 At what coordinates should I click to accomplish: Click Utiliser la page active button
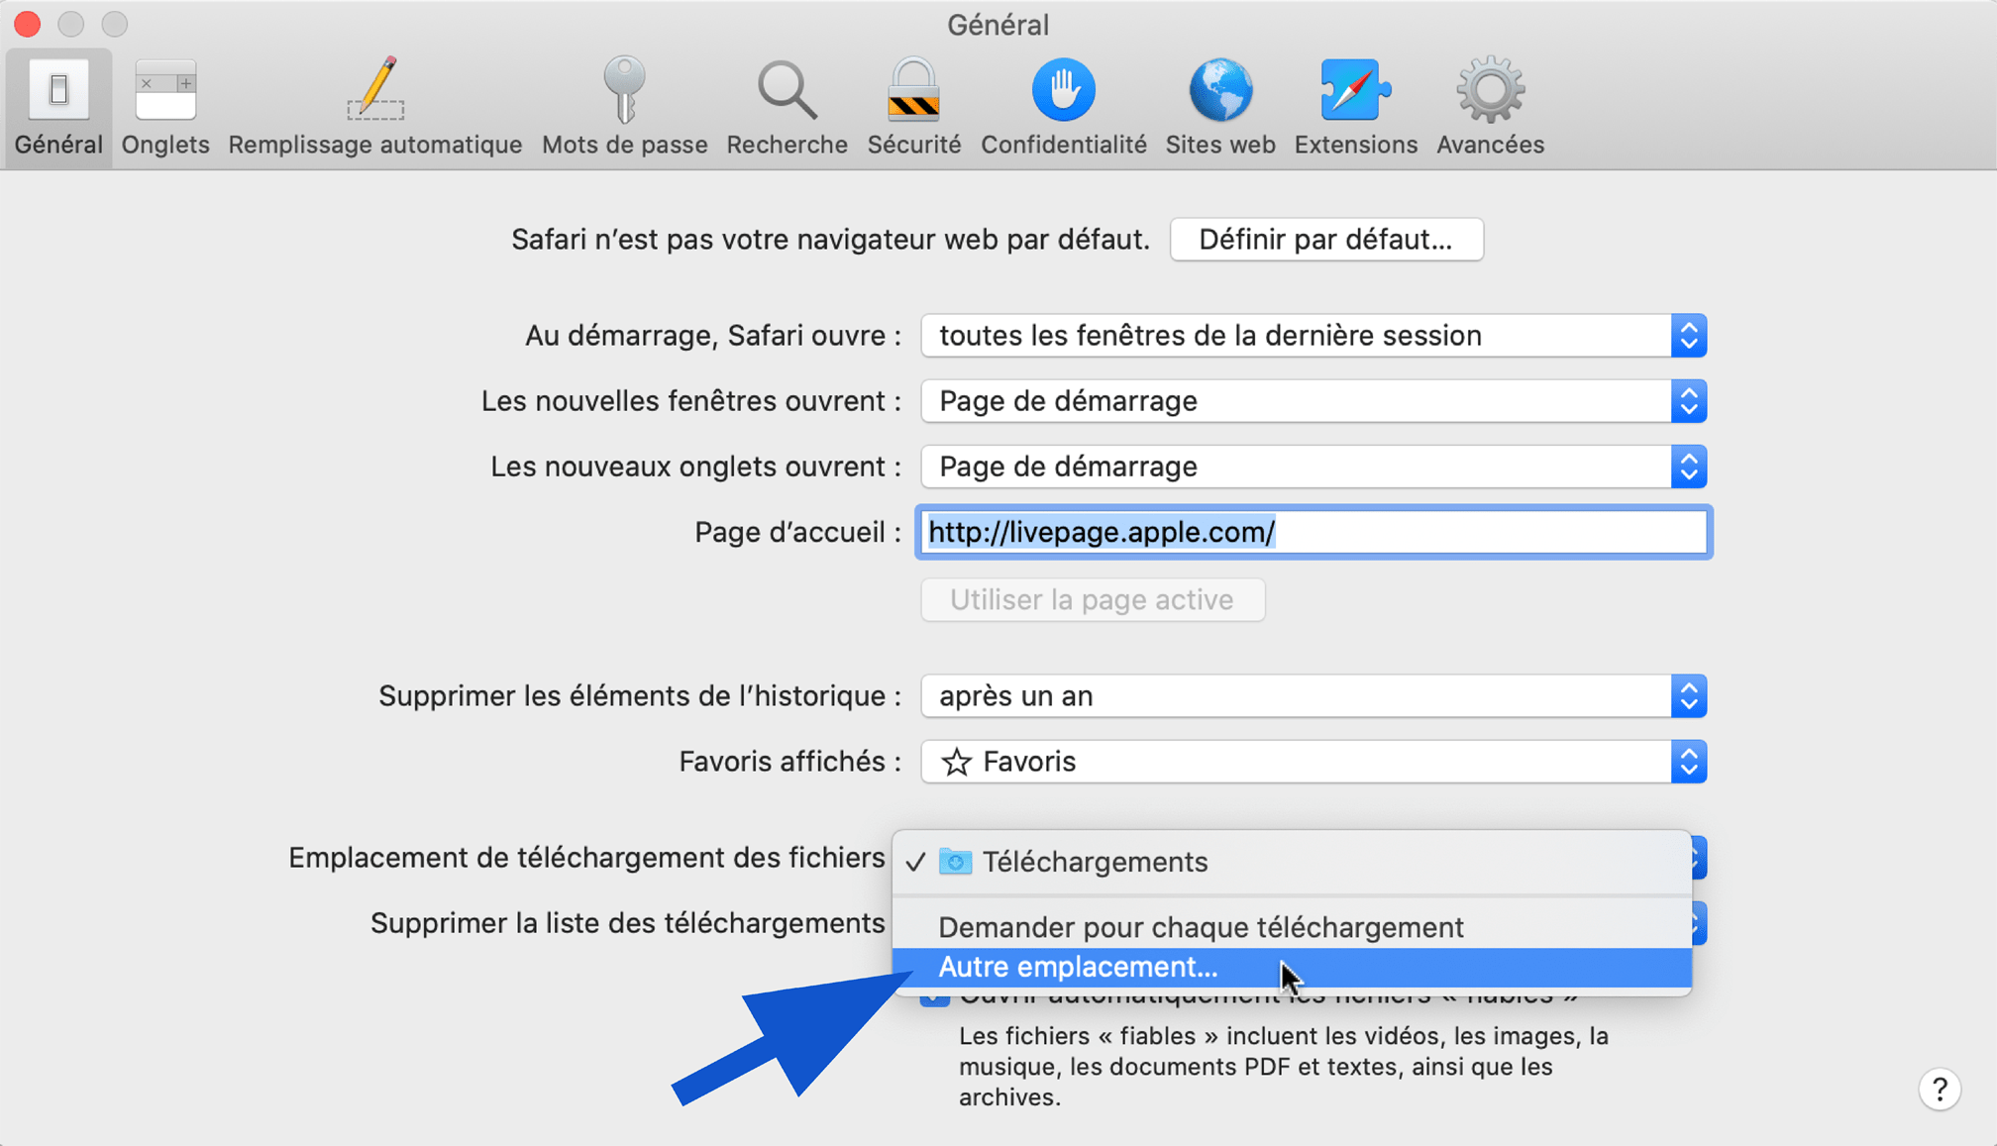[x=1093, y=599]
